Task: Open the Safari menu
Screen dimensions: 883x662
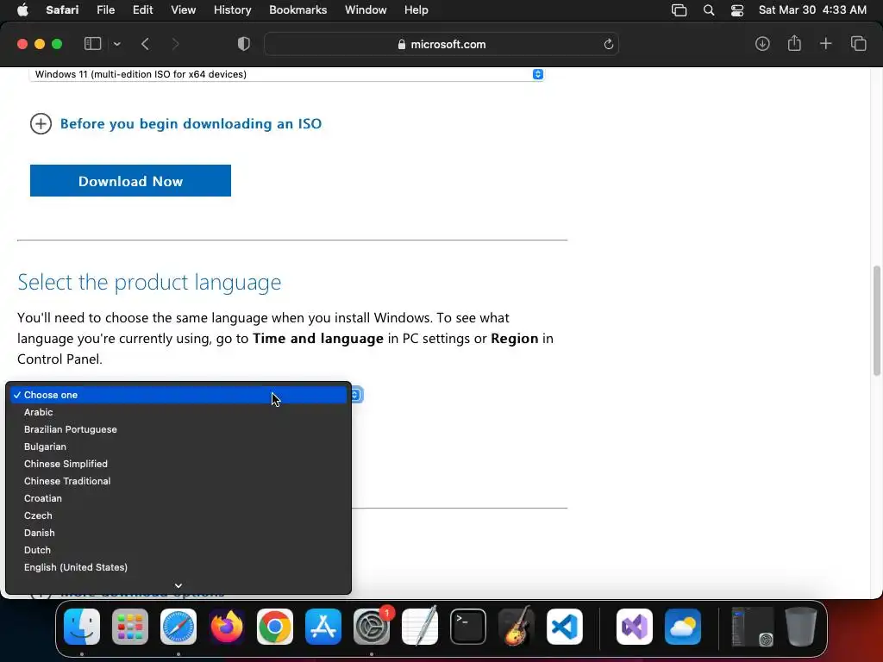Action: (x=62, y=10)
